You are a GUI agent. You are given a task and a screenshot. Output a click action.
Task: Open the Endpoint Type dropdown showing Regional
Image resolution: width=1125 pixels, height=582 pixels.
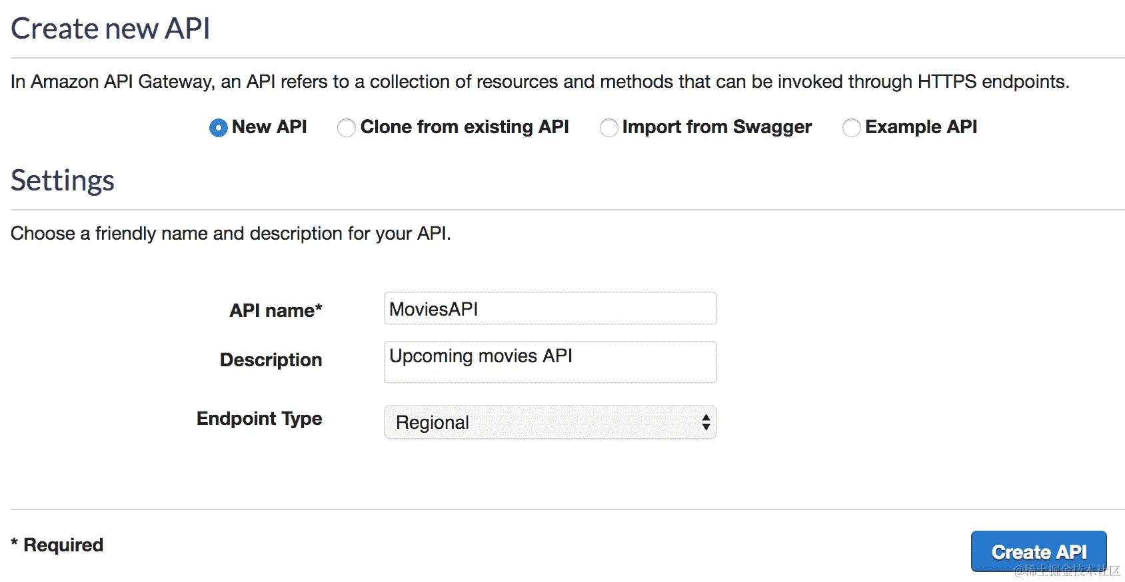540,422
